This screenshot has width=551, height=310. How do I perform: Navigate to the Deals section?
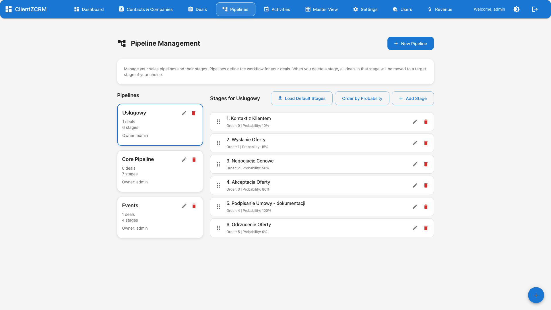click(197, 9)
